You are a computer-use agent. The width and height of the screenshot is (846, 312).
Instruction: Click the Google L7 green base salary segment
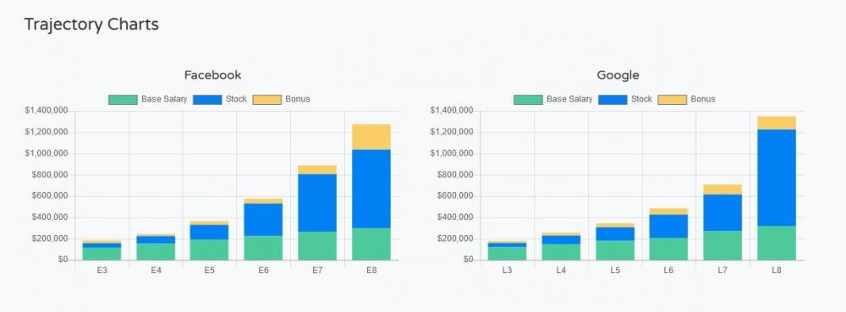[722, 246]
